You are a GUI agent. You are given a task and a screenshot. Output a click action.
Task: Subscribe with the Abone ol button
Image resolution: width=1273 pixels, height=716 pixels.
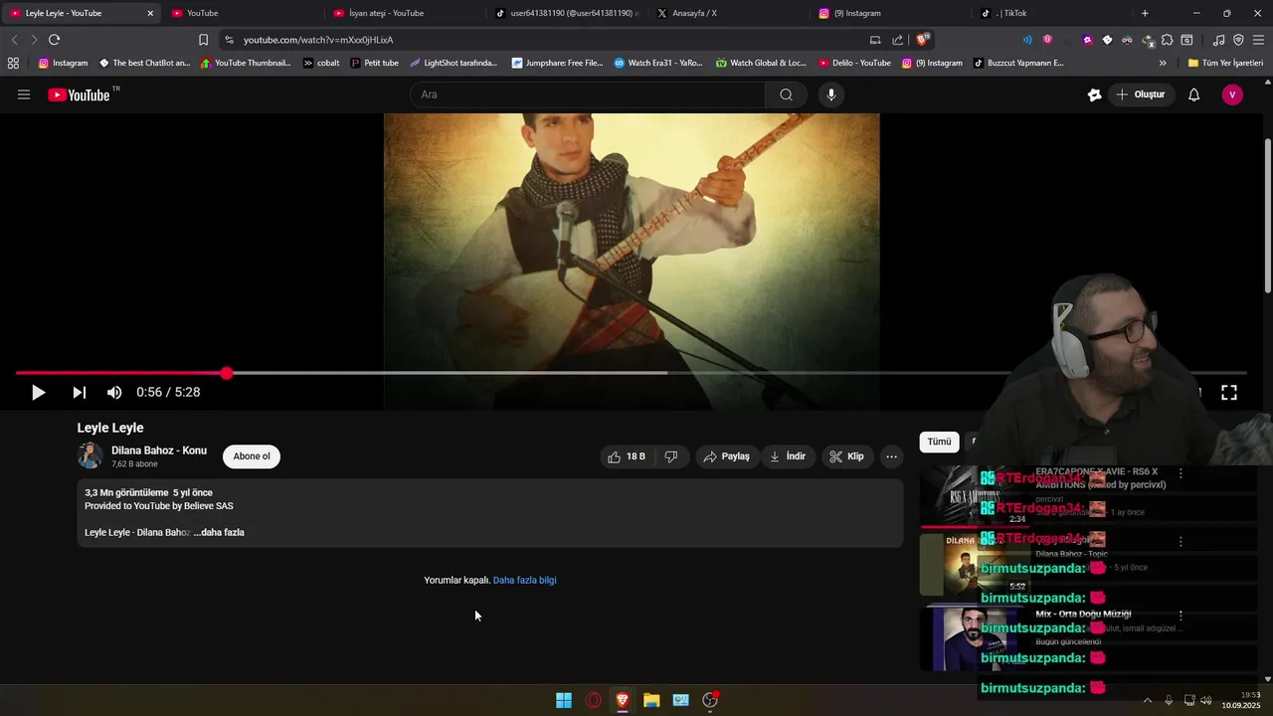click(252, 456)
